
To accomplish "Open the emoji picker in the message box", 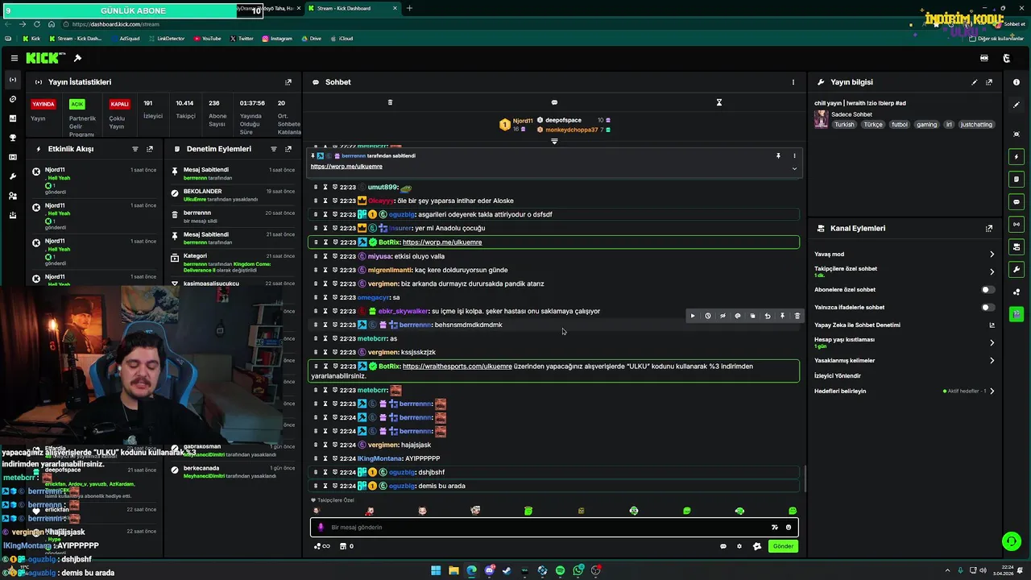I will coord(789,528).
